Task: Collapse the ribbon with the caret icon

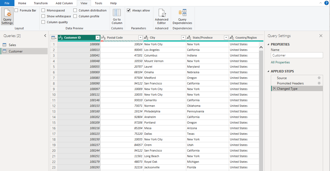Action: click(x=321, y=3)
